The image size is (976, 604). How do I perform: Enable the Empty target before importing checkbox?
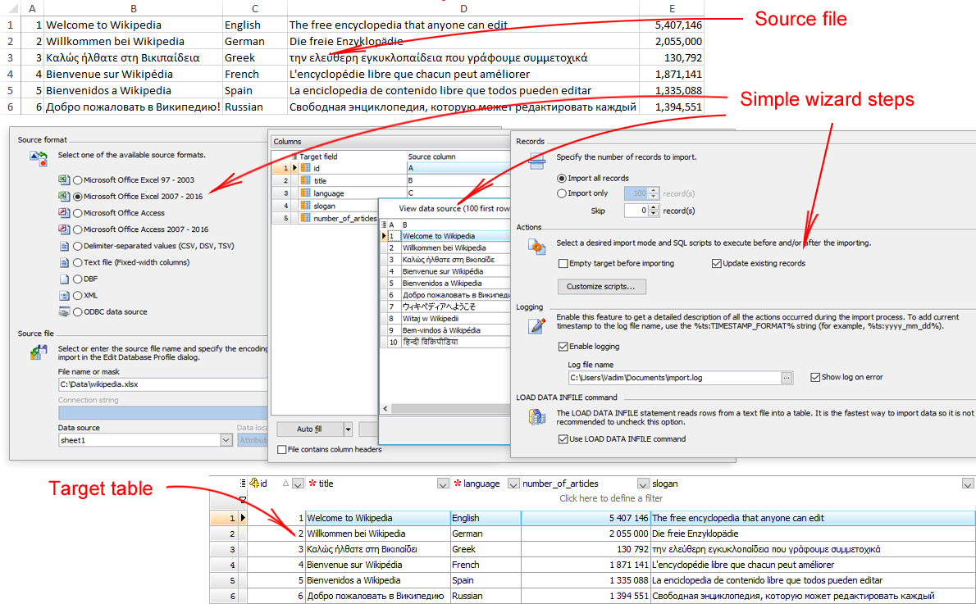pyautogui.click(x=563, y=263)
